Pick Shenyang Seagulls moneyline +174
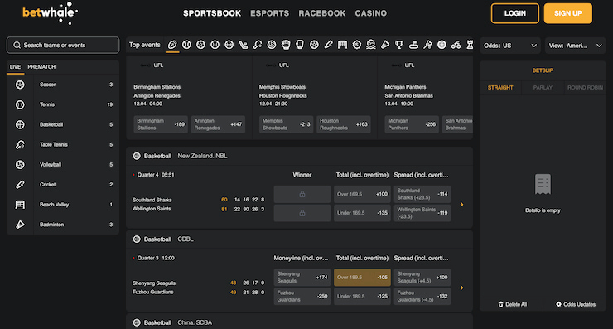The width and height of the screenshot is (613, 329). (x=302, y=278)
